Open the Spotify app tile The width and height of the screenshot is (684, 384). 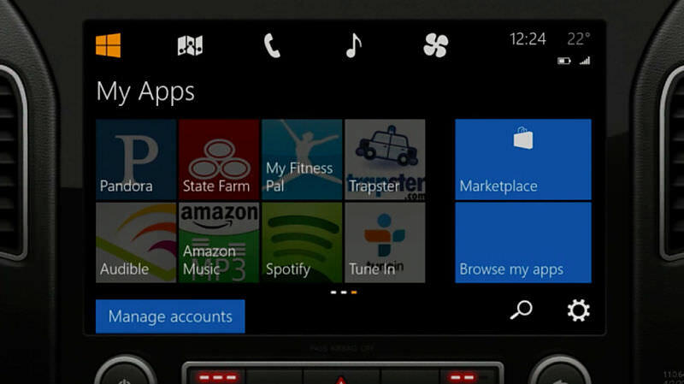pyautogui.click(x=302, y=242)
